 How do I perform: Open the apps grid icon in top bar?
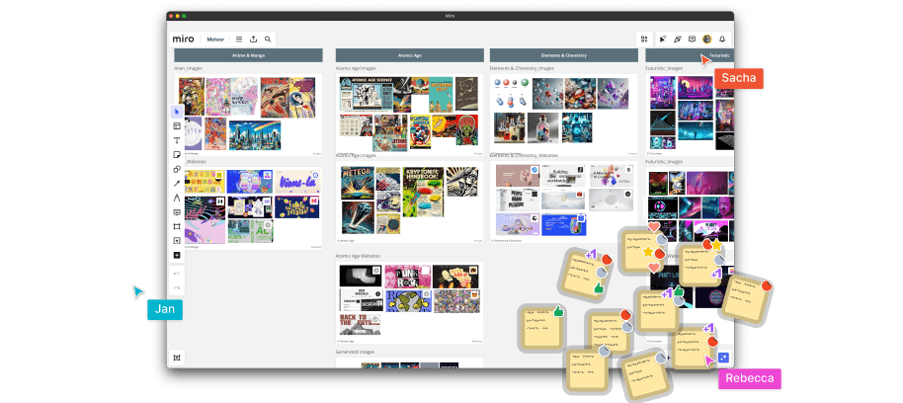point(644,39)
